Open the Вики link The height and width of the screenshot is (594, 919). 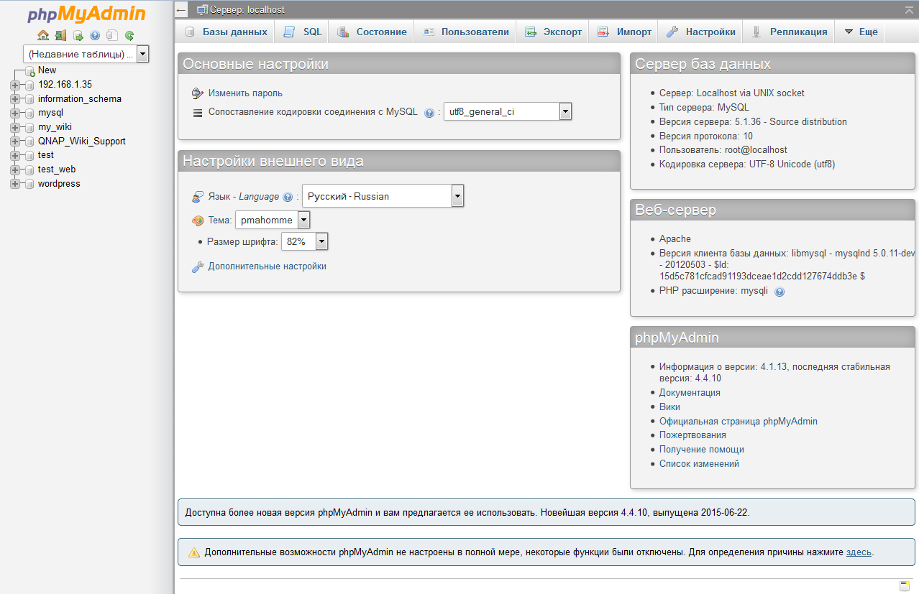click(x=669, y=407)
